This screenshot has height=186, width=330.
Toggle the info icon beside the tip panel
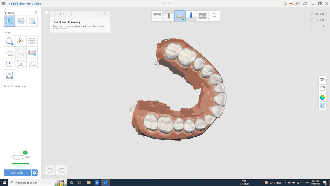[47, 12]
